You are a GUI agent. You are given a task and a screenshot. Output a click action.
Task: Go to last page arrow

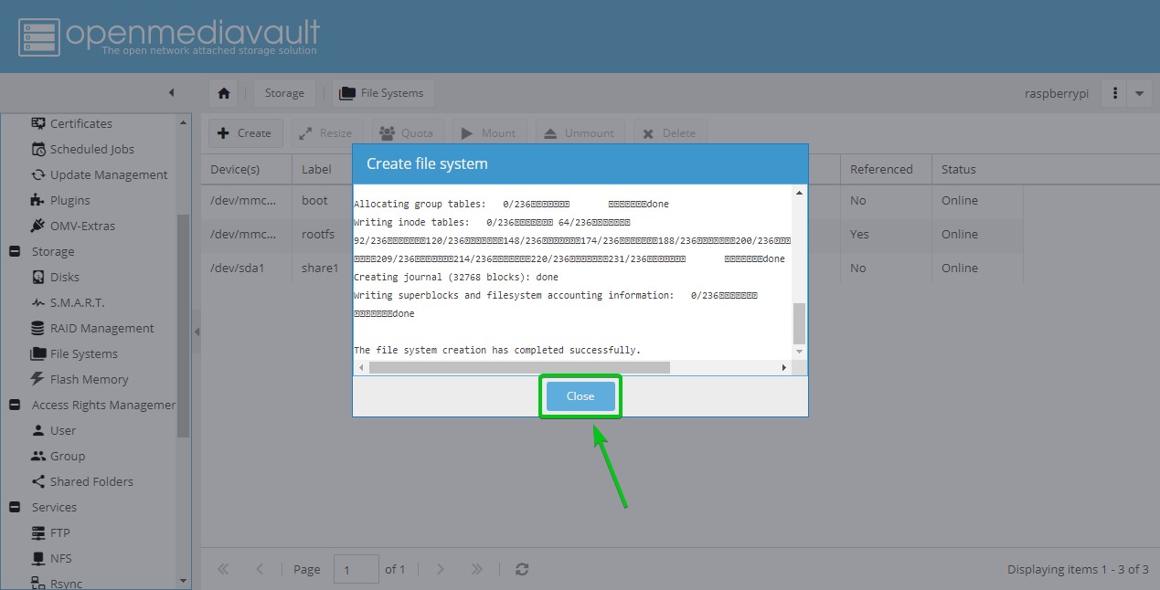coord(476,569)
